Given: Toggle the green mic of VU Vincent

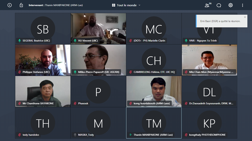Looking at the screenshot, I should tap(75, 41).
